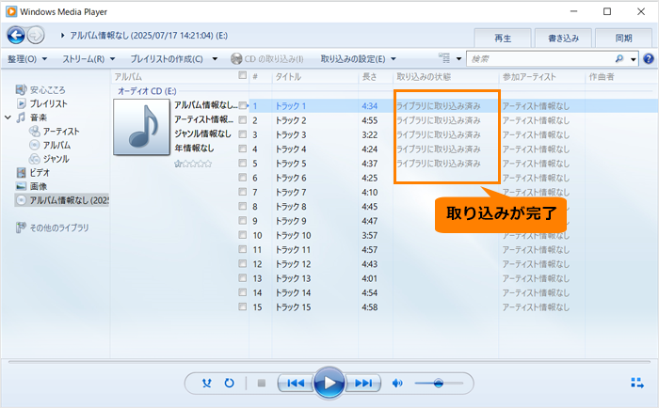Click the Help question mark icon
The width and height of the screenshot is (659, 408).
(x=649, y=59)
